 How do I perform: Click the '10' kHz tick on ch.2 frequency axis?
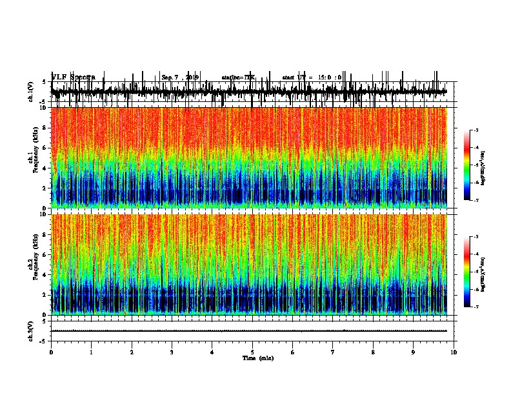point(44,214)
